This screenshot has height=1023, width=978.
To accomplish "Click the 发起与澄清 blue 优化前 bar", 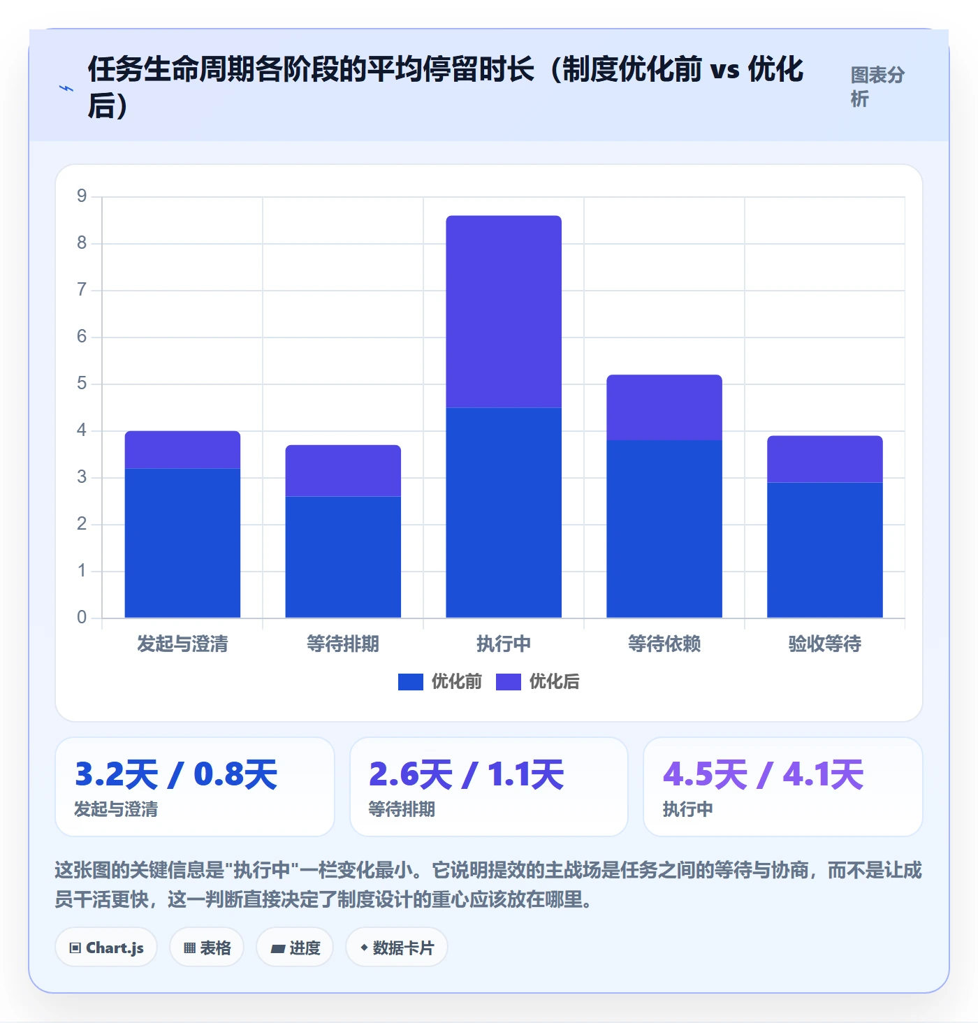I will coord(182,543).
